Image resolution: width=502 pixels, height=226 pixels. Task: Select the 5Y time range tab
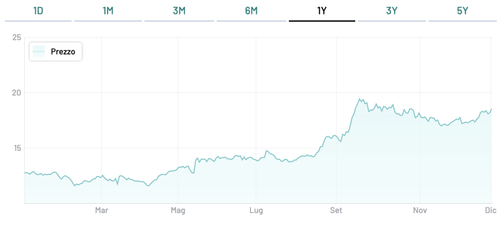(x=463, y=11)
